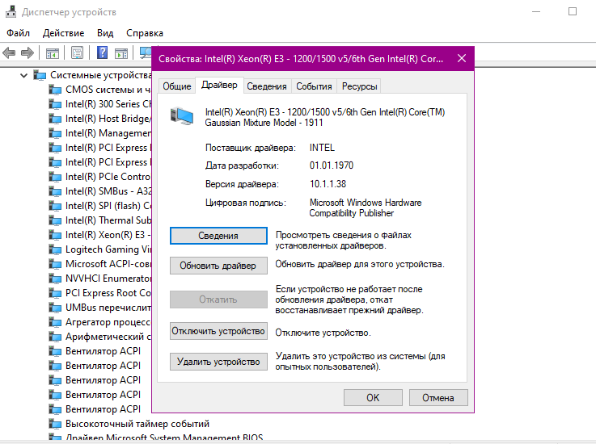Open the properties sheet toolbar icon
The width and height of the screenshot is (596, 444).
[x=77, y=52]
